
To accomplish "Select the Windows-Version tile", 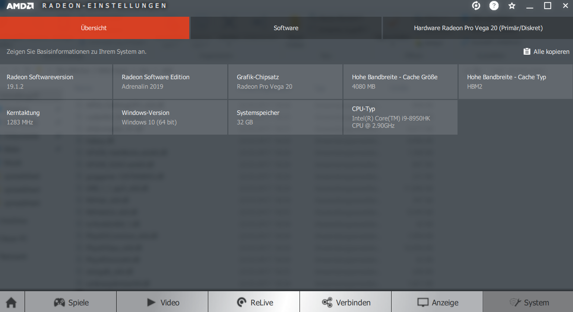I will pos(170,117).
